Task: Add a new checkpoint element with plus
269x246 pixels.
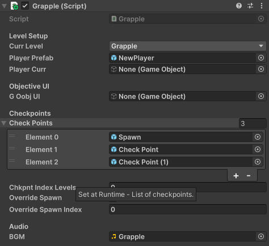Action: pyautogui.click(x=236, y=176)
